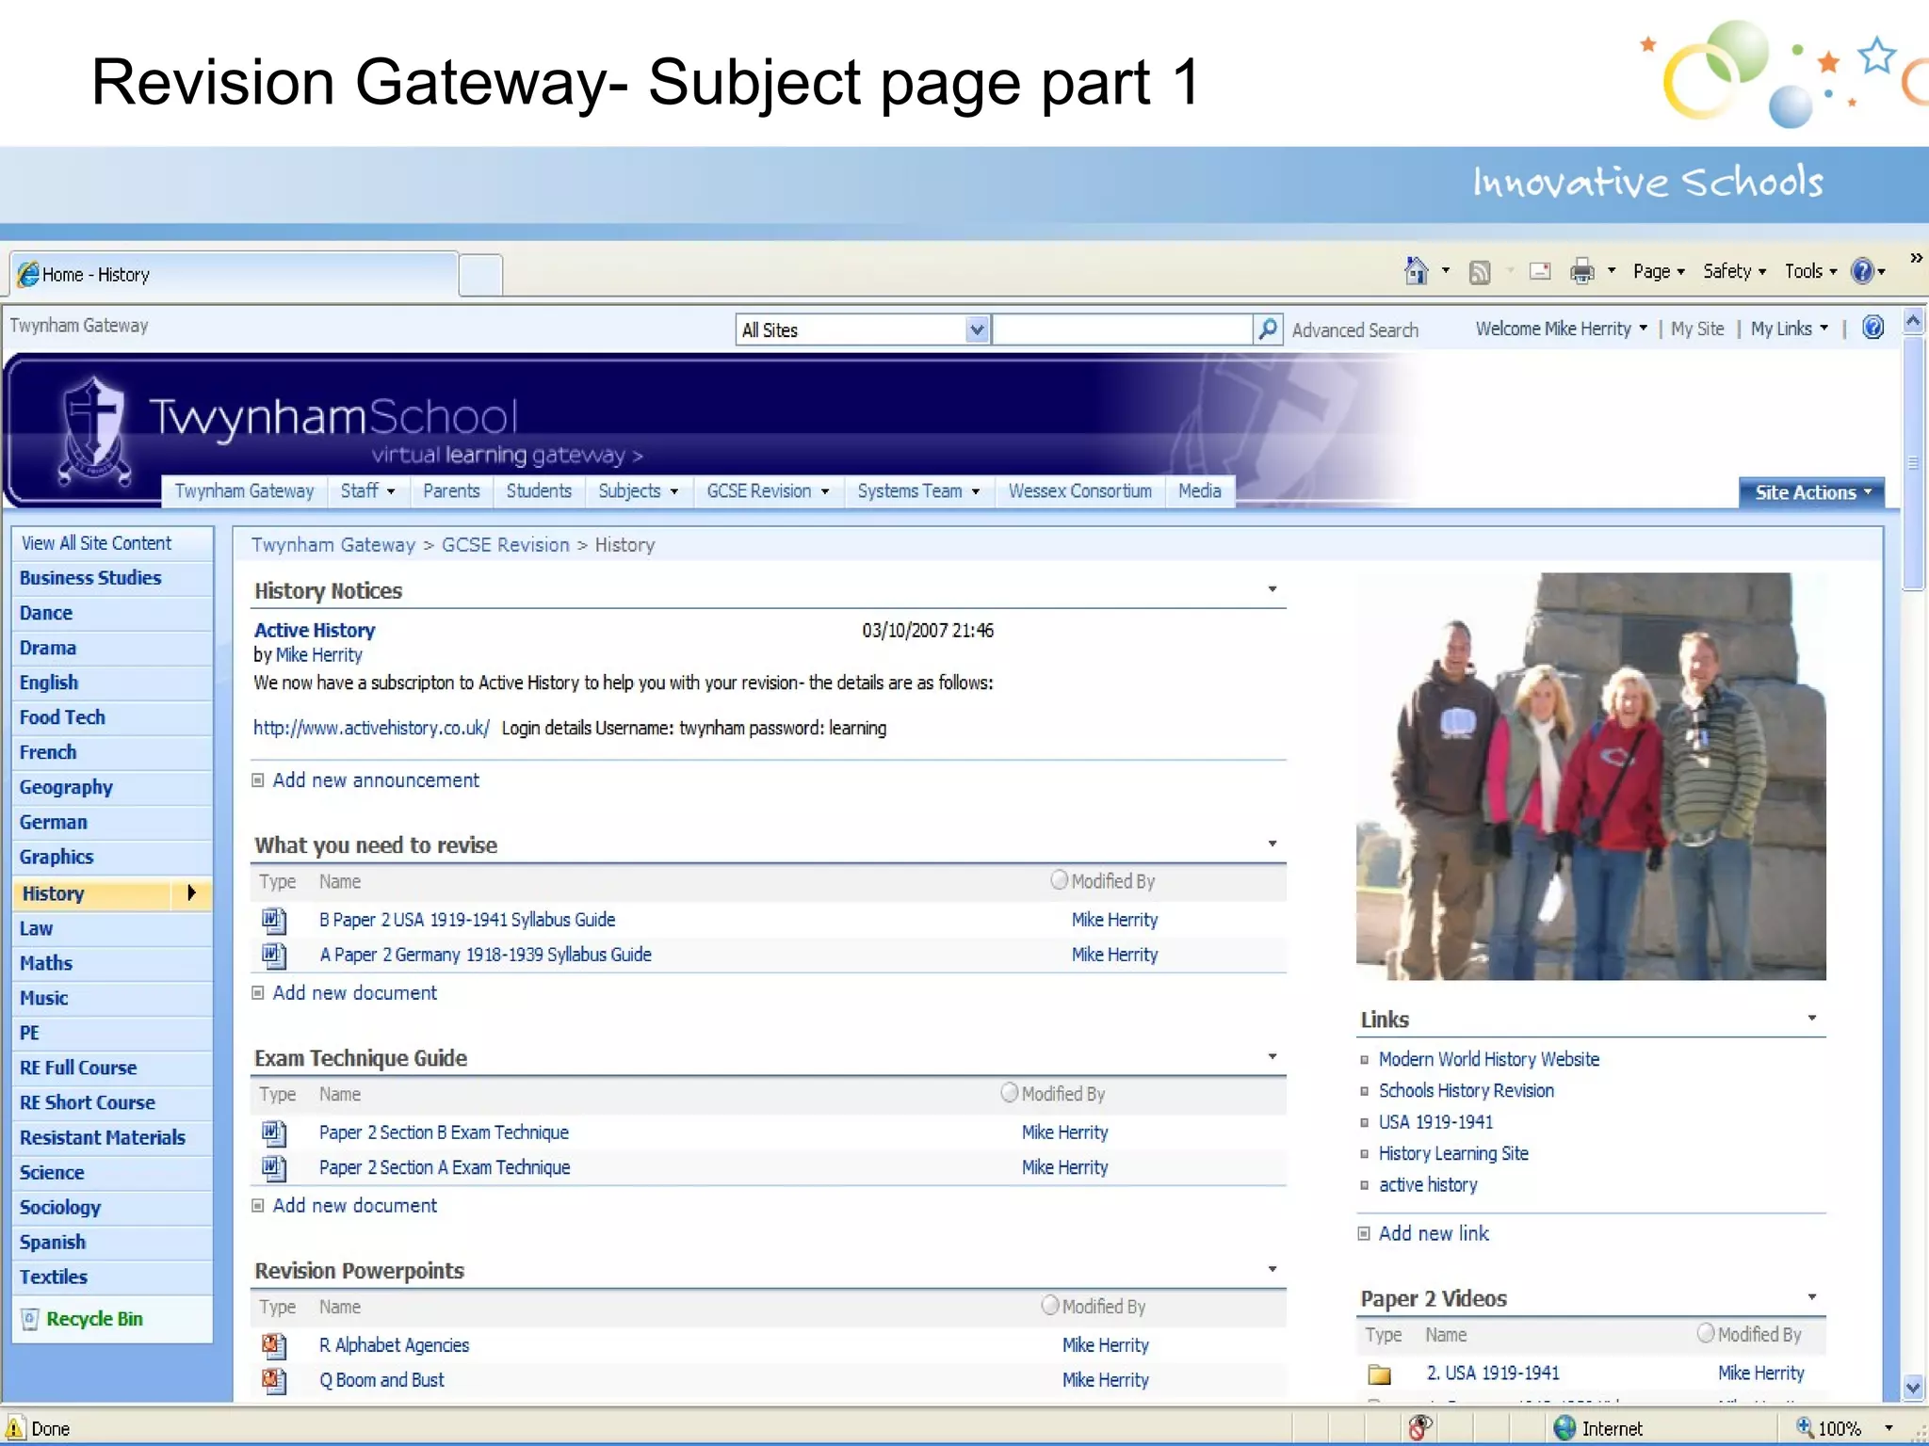Open History Learning Site link
This screenshot has height=1446, width=1929.
coord(1453,1153)
